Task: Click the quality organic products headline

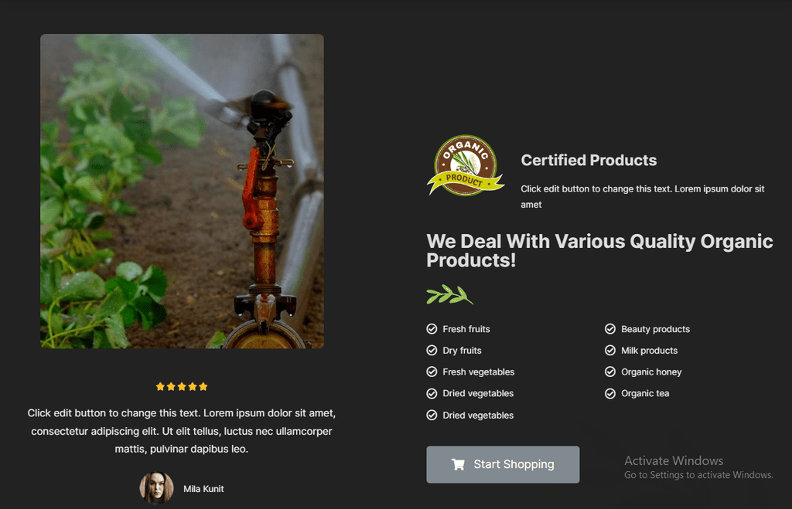Action: pos(599,251)
